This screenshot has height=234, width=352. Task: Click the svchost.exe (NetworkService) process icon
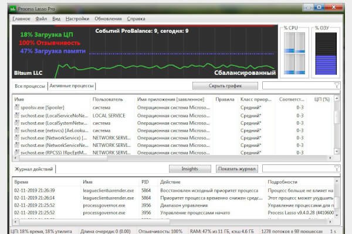[17, 137]
